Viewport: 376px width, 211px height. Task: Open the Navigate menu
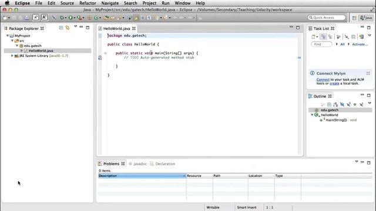tap(110, 3)
